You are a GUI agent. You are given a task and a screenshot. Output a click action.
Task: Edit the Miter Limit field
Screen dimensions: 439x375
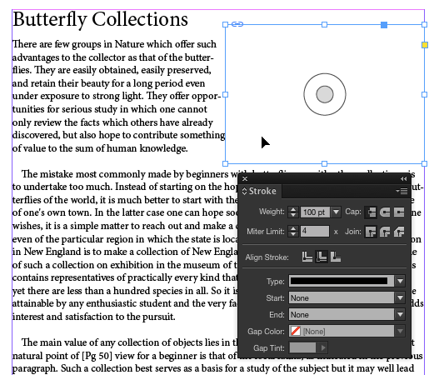click(315, 232)
